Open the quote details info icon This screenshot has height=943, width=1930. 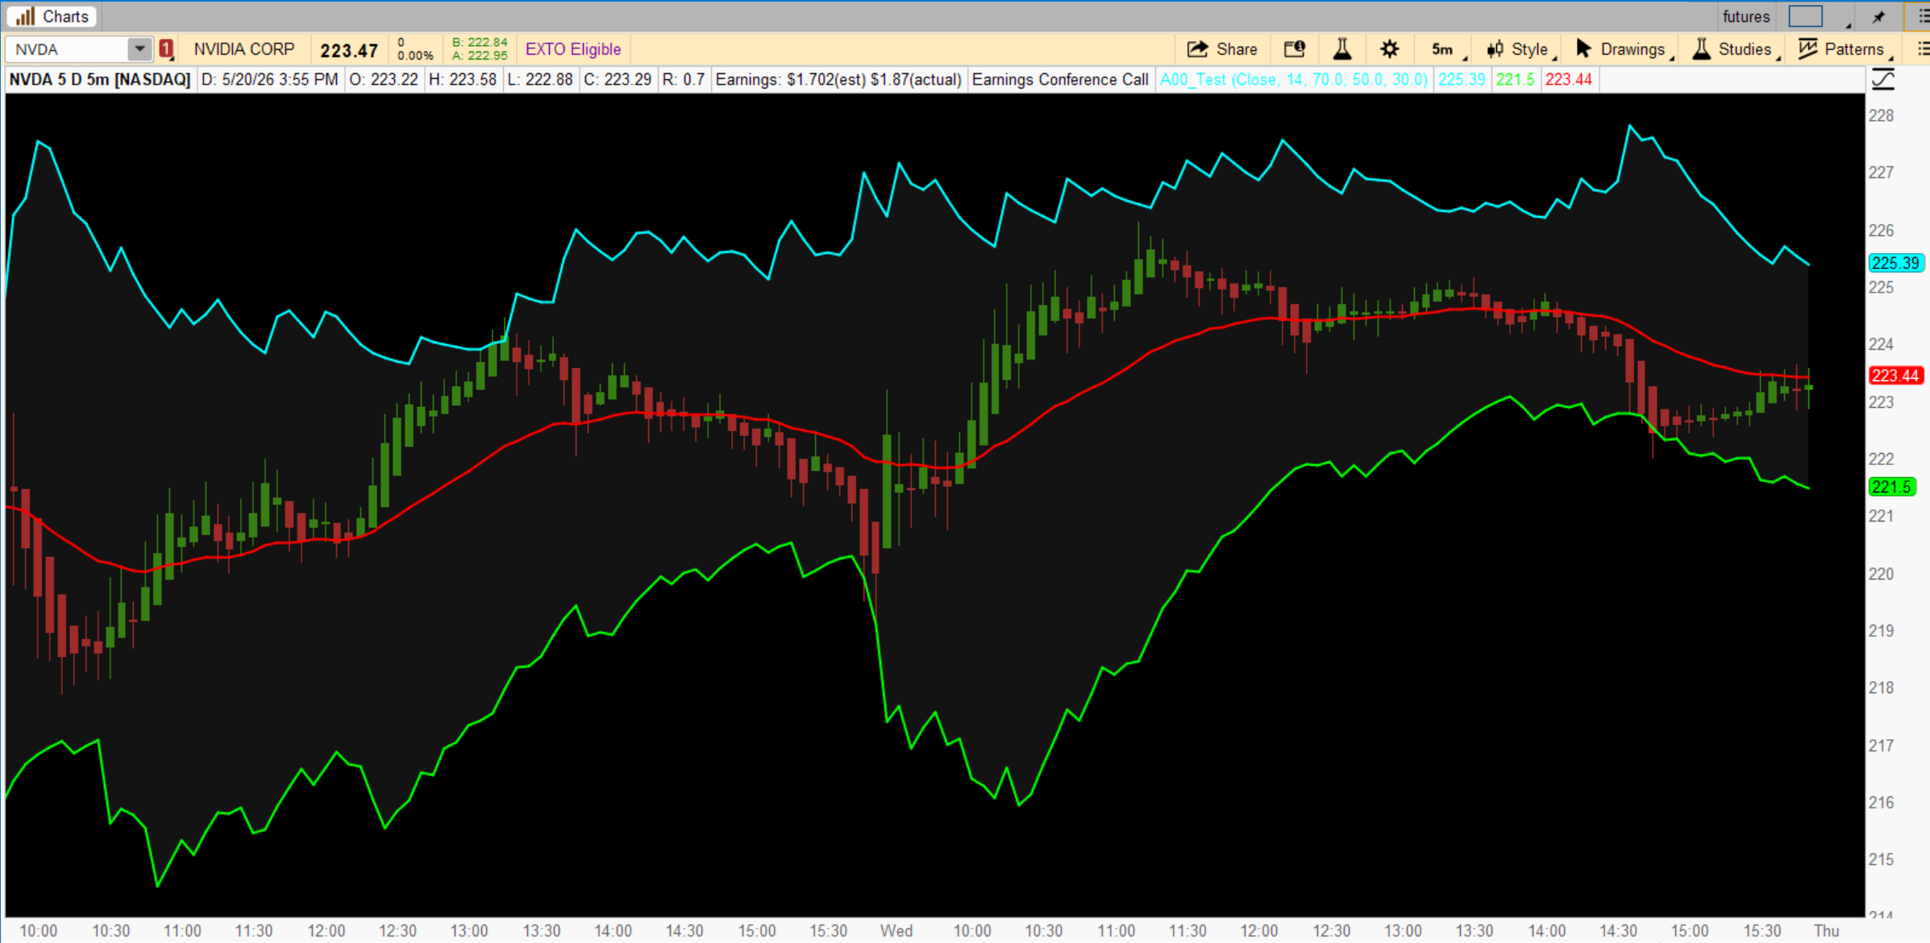point(1294,49)
